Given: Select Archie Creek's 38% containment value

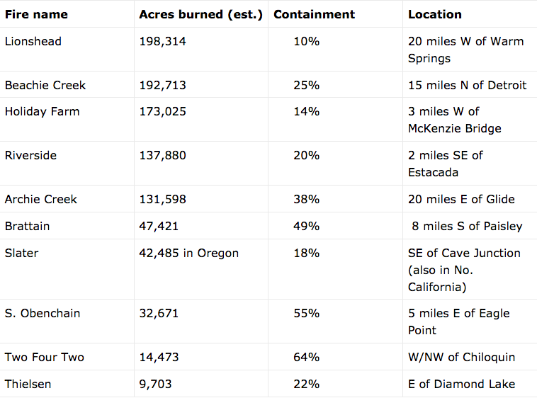Looking at the screenshot, I should point(306,199).
